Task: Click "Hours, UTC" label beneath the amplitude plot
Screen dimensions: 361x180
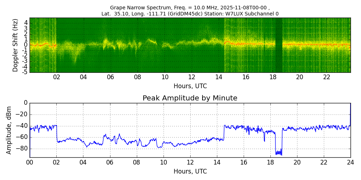Action: click(190, 171)
